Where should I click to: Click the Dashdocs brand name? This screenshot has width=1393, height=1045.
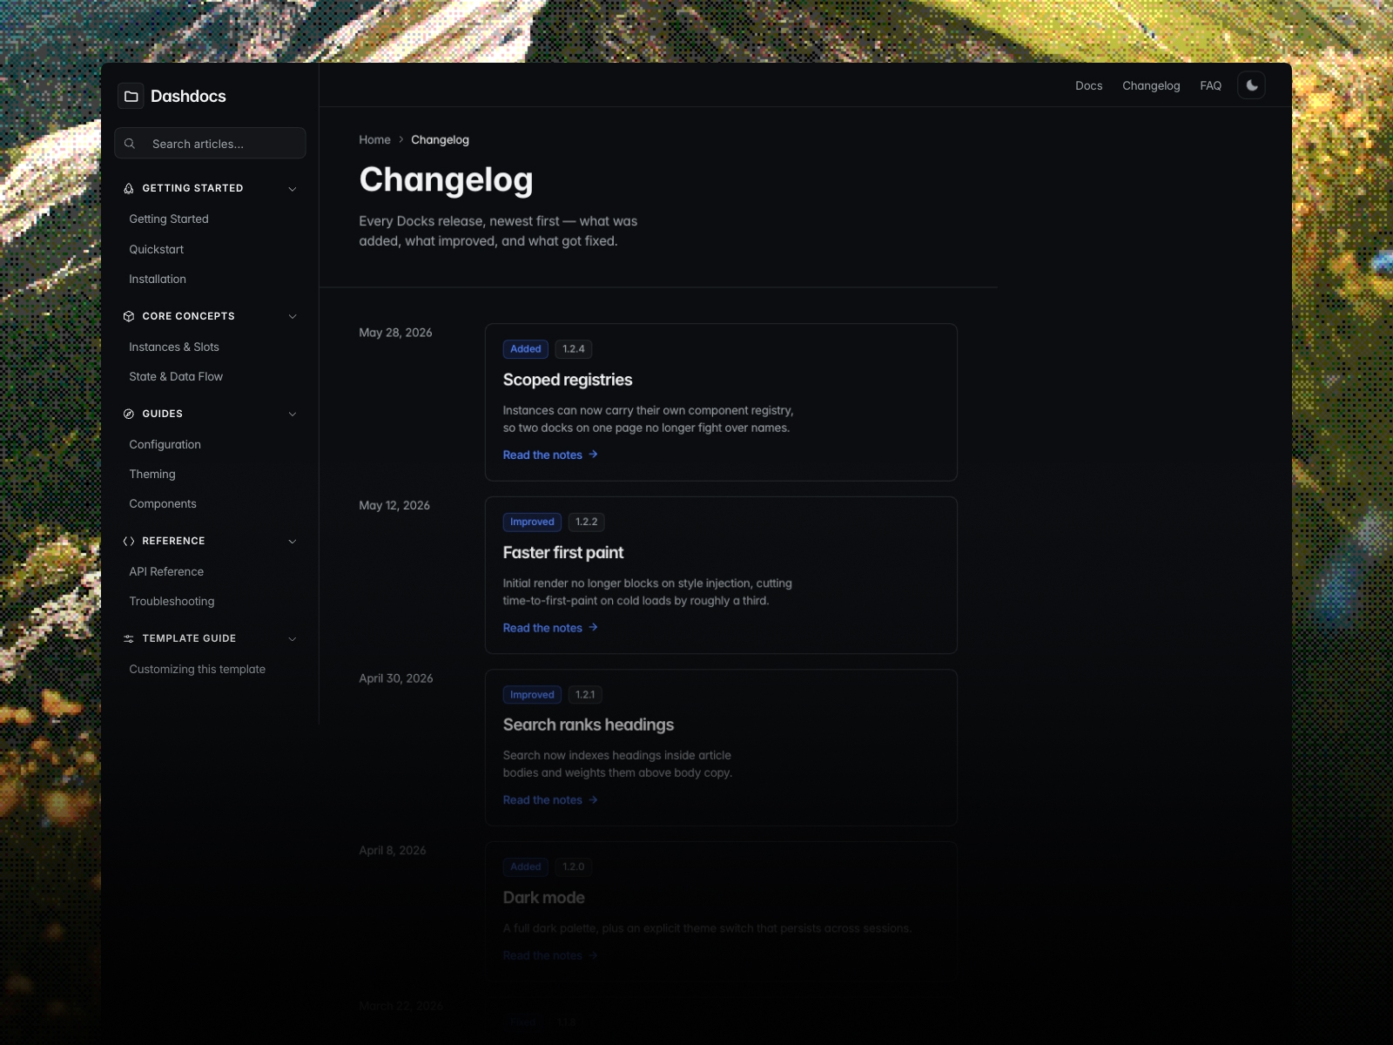pos(188,96)
